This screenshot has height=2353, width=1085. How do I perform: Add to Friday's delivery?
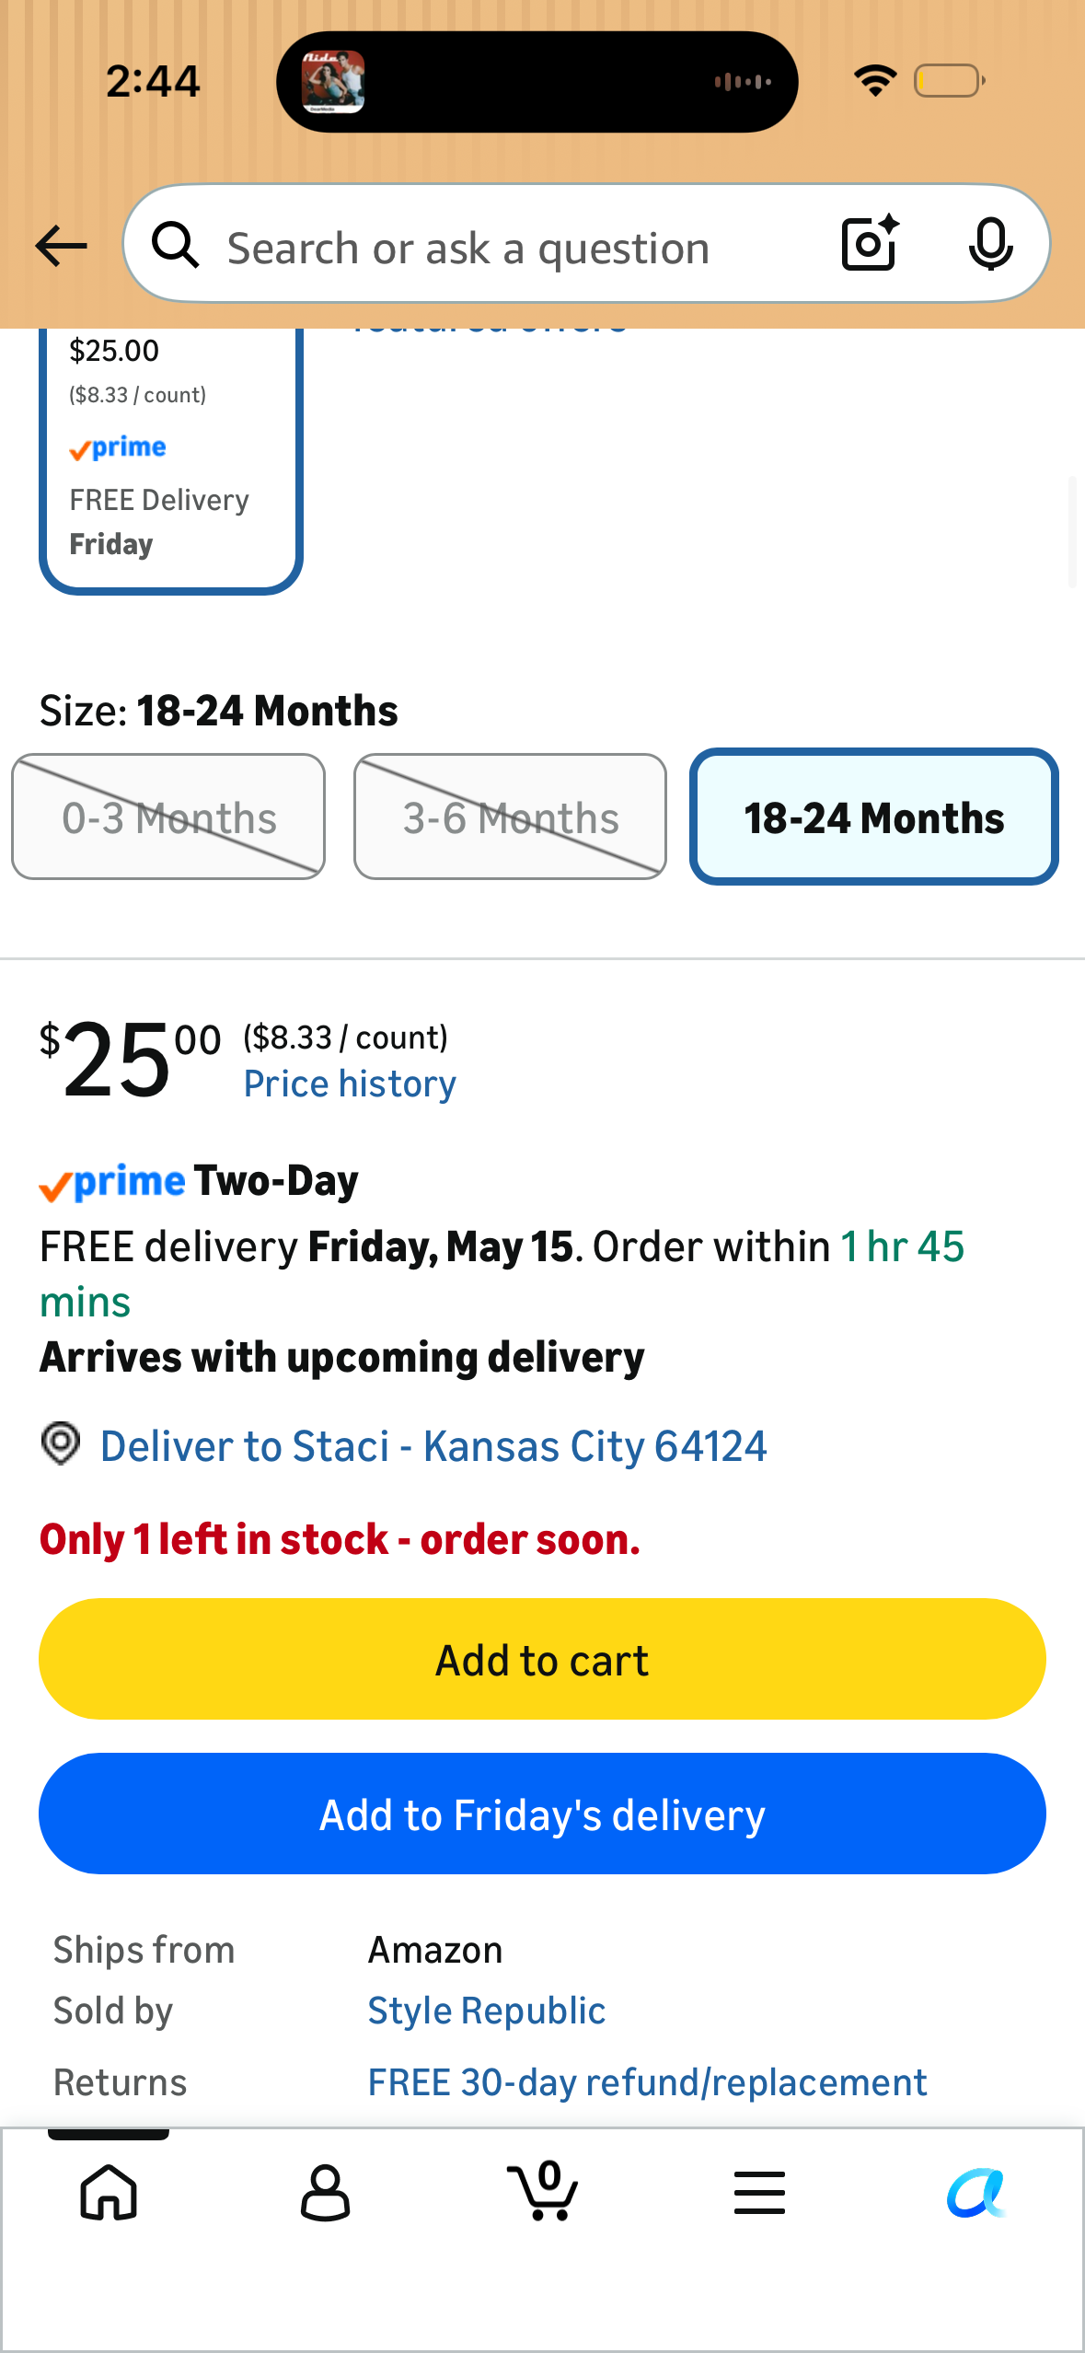542,1814
